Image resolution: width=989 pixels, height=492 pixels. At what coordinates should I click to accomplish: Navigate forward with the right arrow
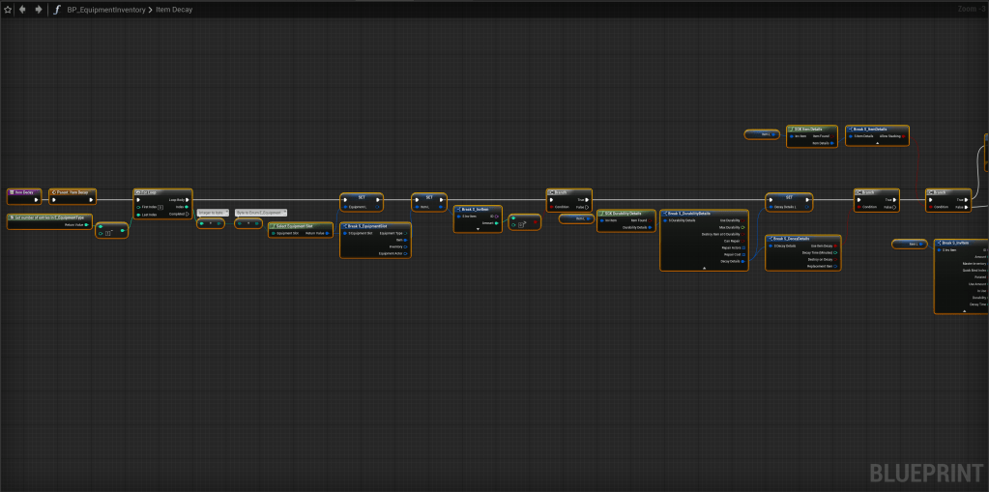coord(38,10)
